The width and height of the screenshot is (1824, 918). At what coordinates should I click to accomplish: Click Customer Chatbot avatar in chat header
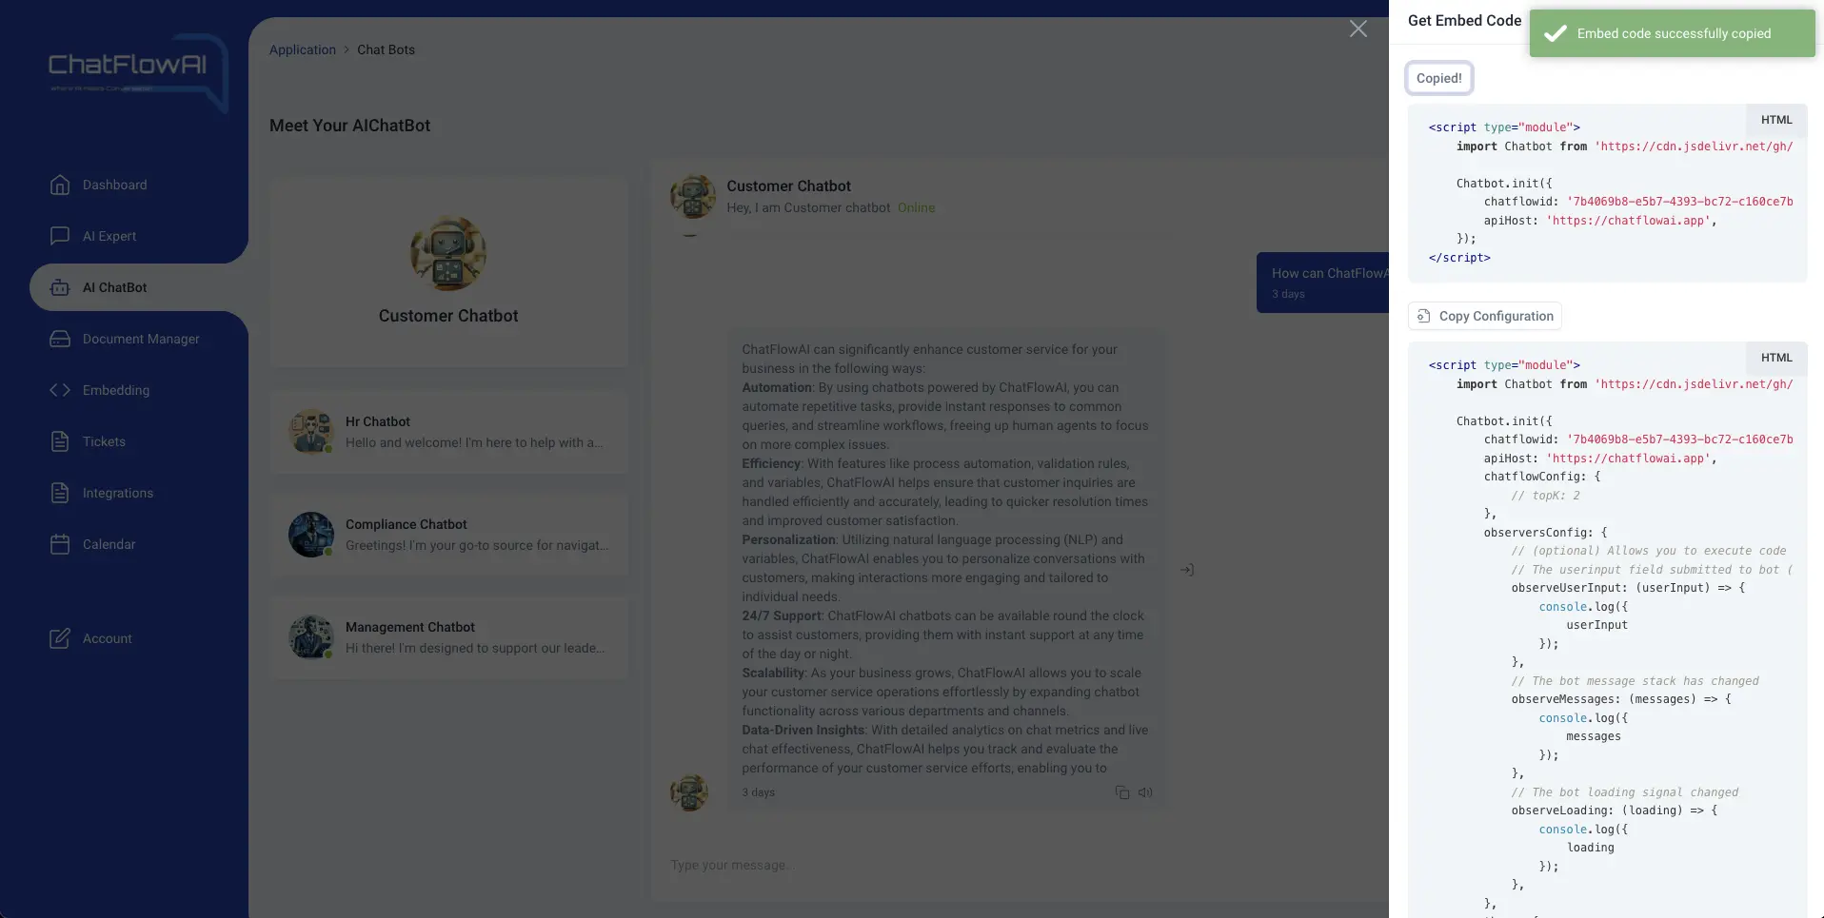[693, 197]
